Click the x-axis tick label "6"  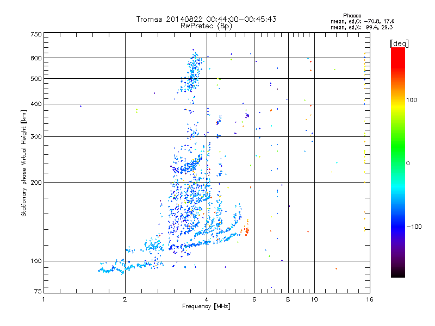(254, 299)
